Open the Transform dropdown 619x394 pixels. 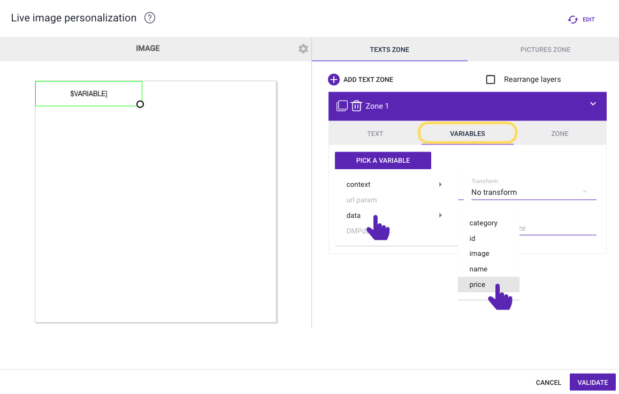pos(533,192)
